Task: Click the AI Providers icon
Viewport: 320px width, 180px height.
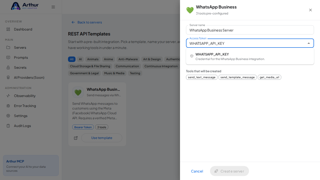Action: coord(8,77)
